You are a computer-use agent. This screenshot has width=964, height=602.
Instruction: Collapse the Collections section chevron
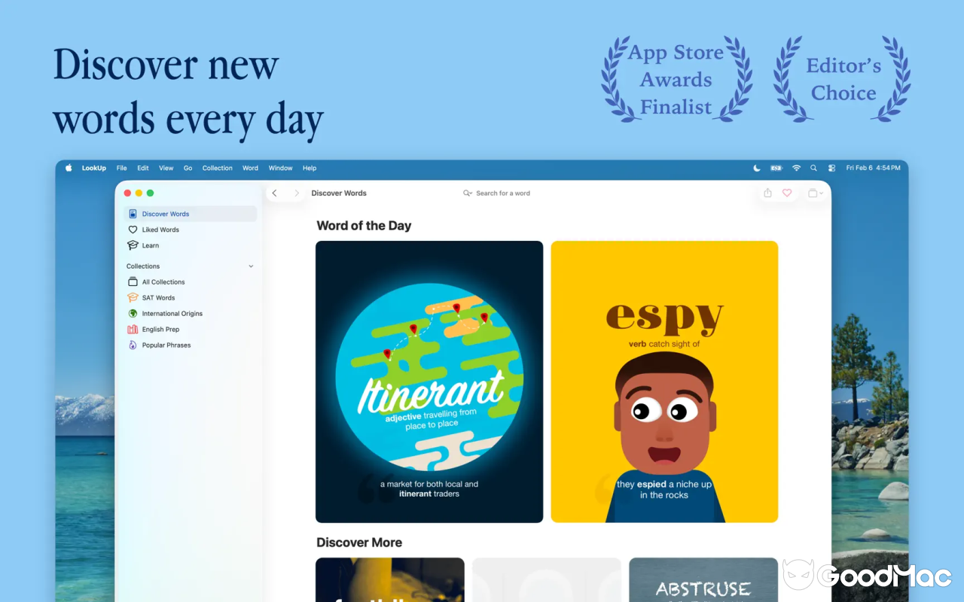251,266
